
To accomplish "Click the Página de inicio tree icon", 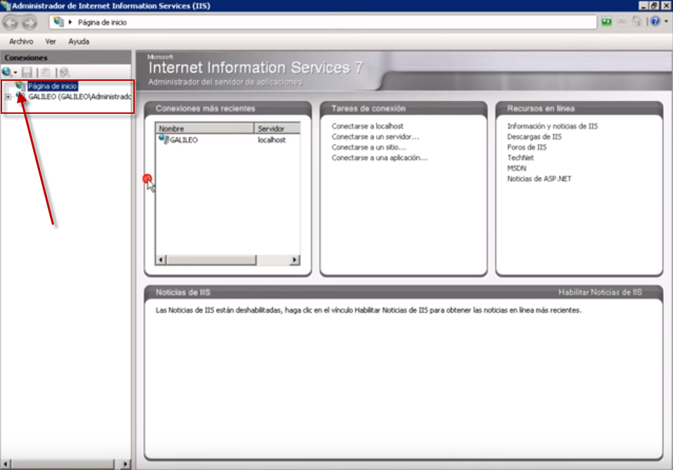I will point(20,86).
